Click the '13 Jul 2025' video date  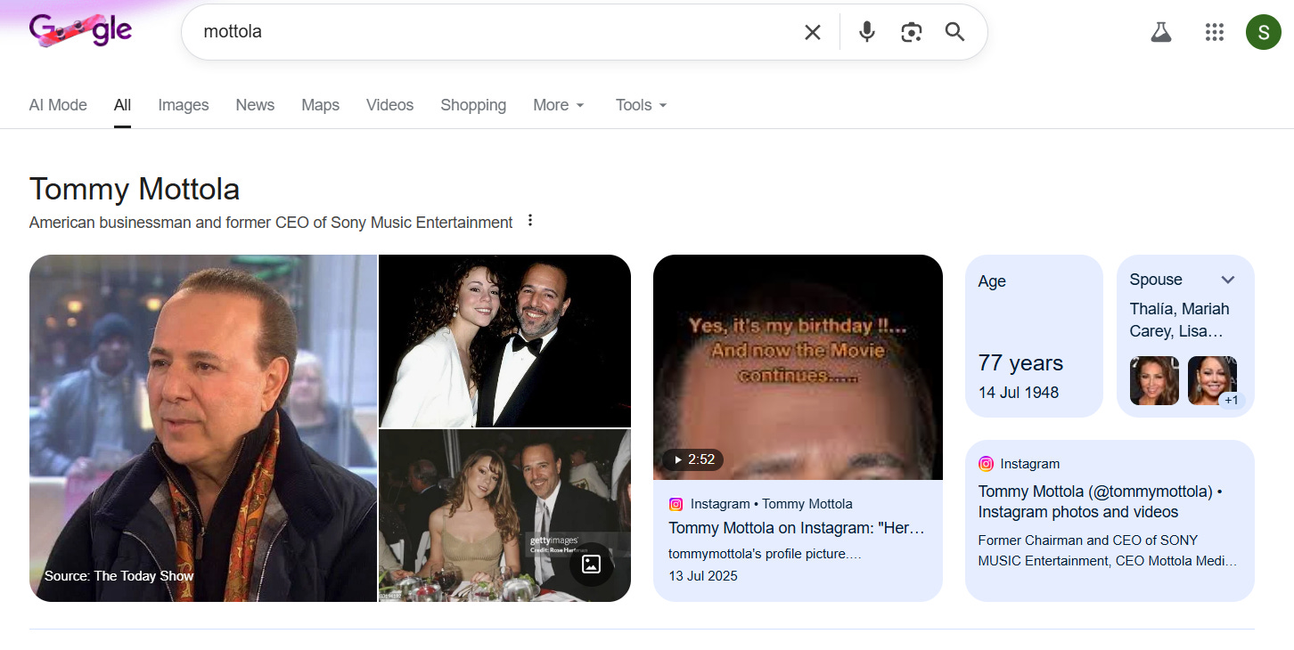pyautogui.click(x=703, y=576)
